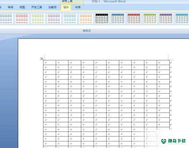Choose the light red banded table style
Image resolution: width=189 pixels, height=148 pixels.
pos(22,18)
